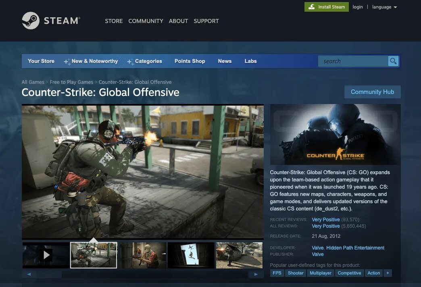The width and height of the screenshot is (421, 287).
Task: Open the News tab
Action: coord(225,61)
